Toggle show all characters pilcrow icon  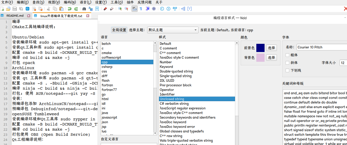pyautogui.click(x=141, y=9)
